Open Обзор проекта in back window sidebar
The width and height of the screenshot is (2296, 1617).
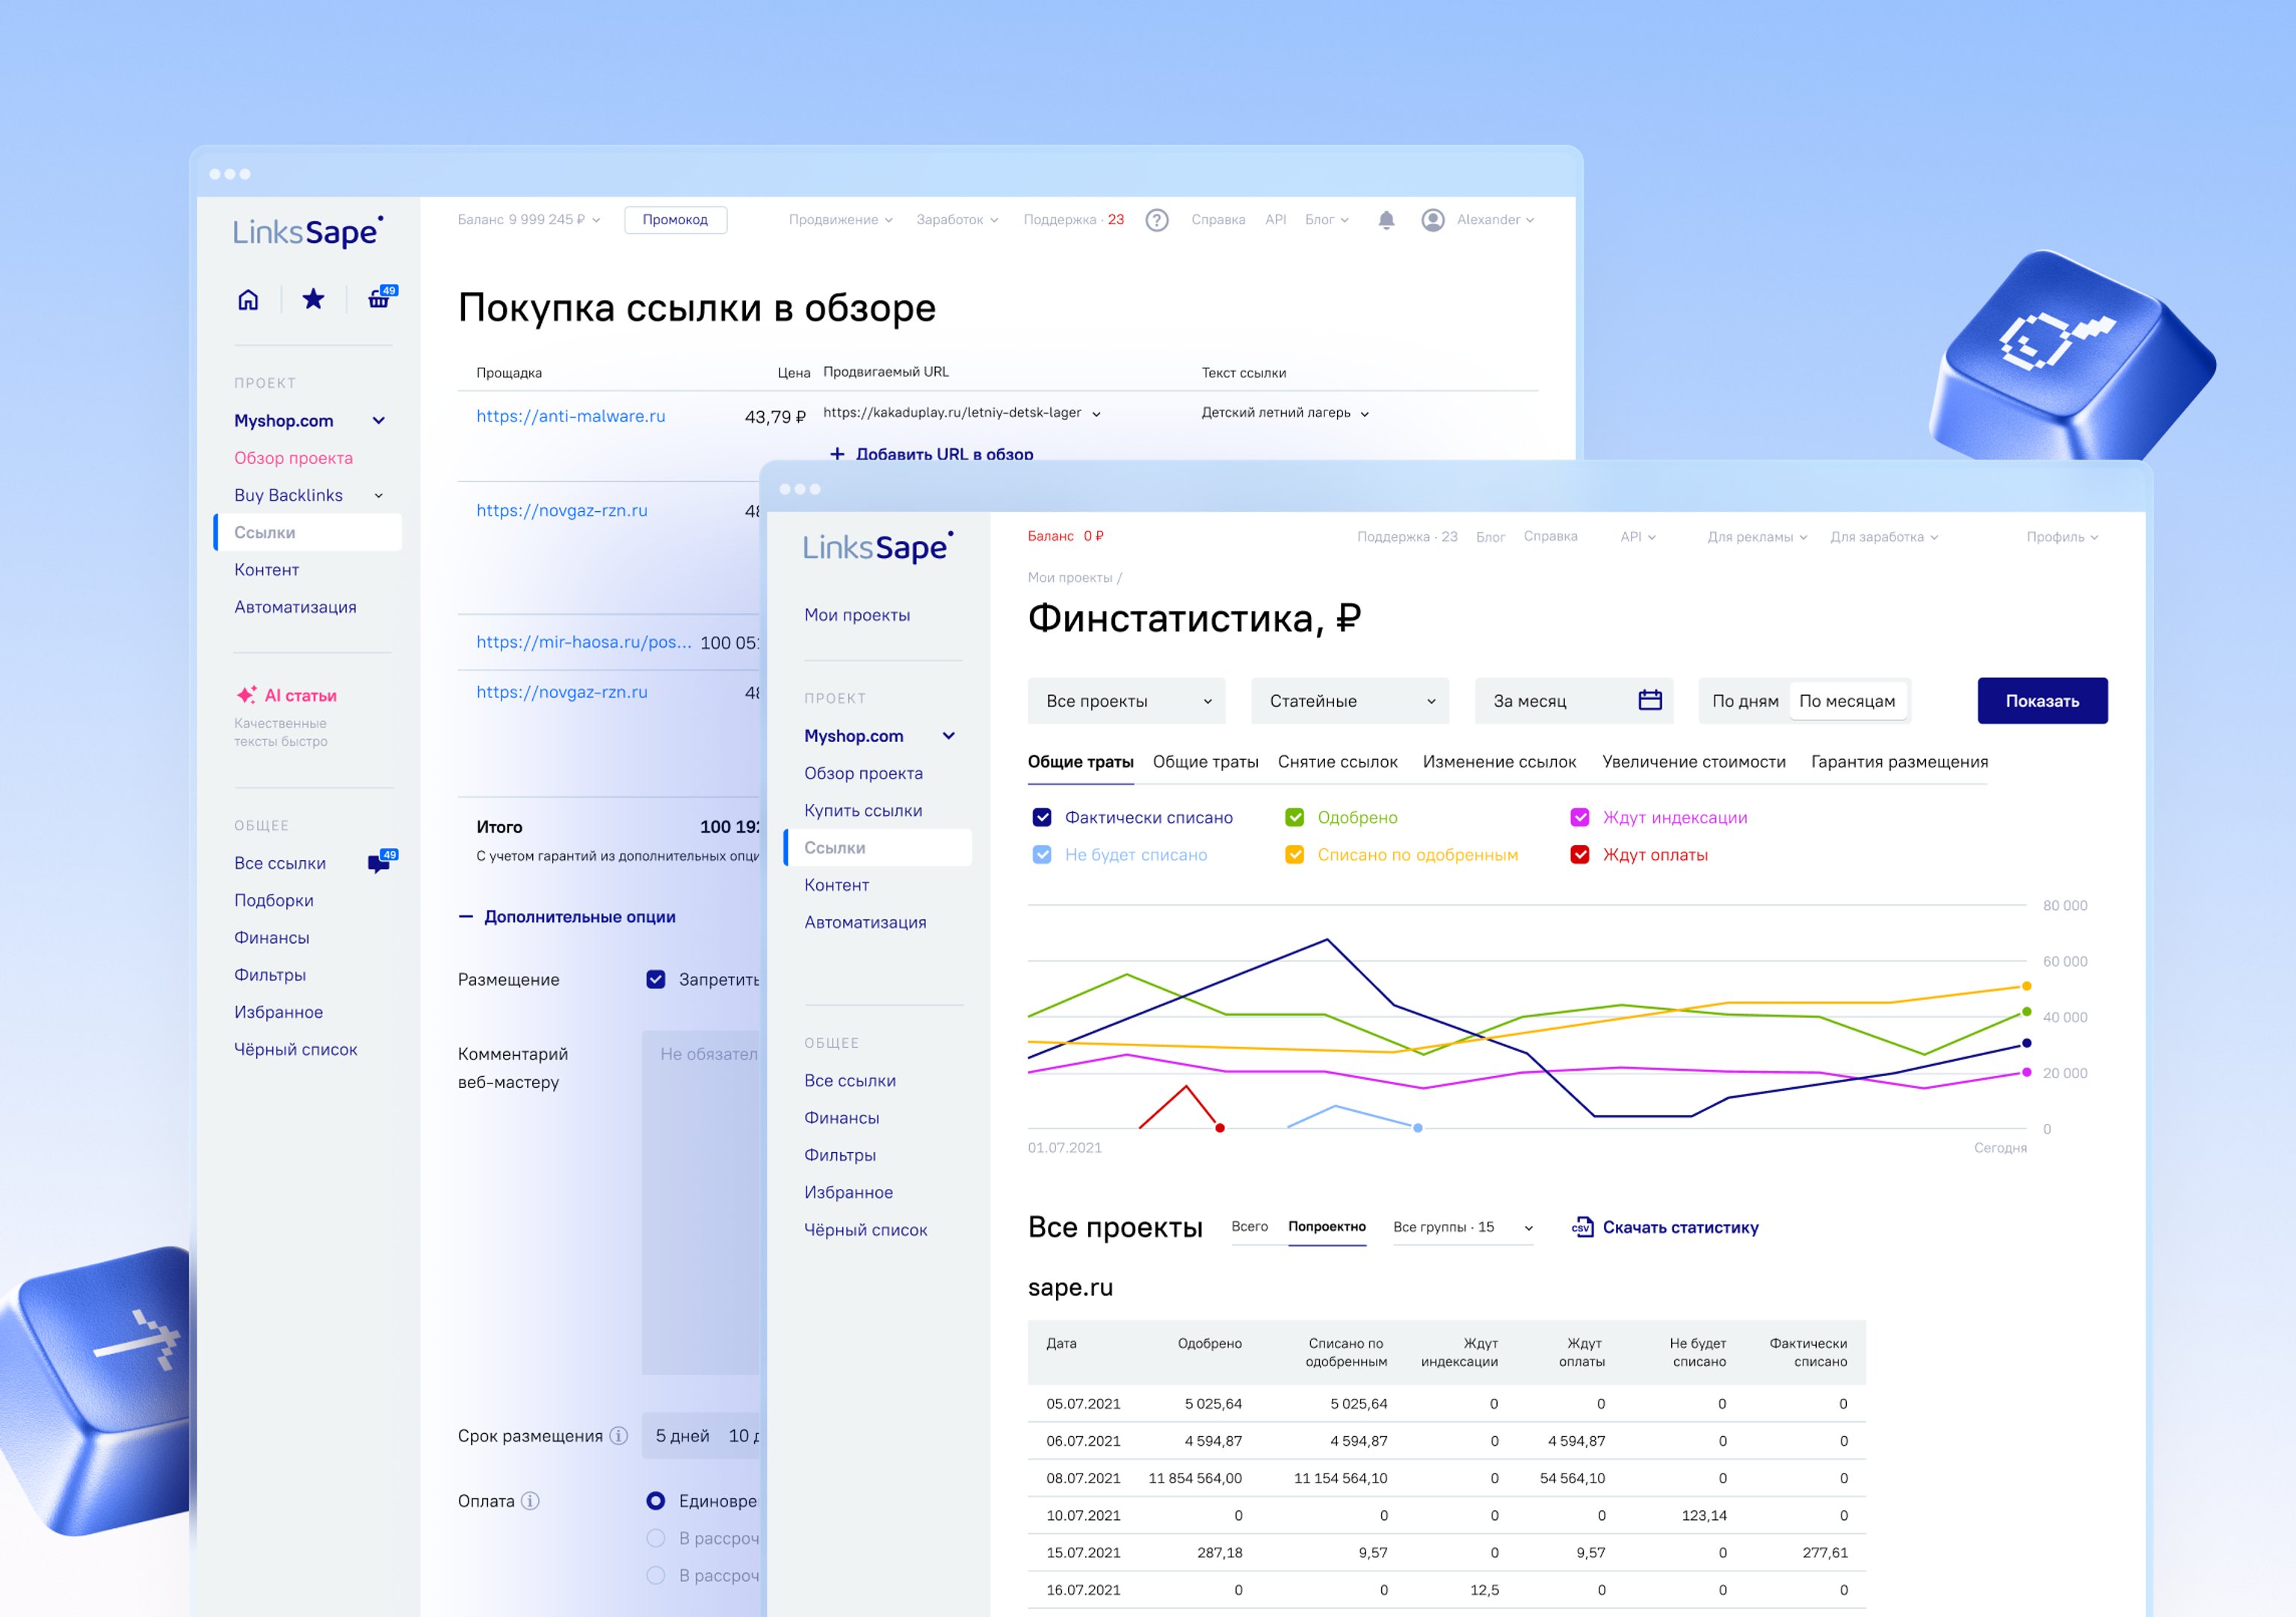pos(293,458)
